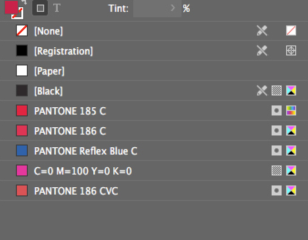
Task: Click the blue PANTONE Reflex Blue C color chip
Action: click(22, 151)
